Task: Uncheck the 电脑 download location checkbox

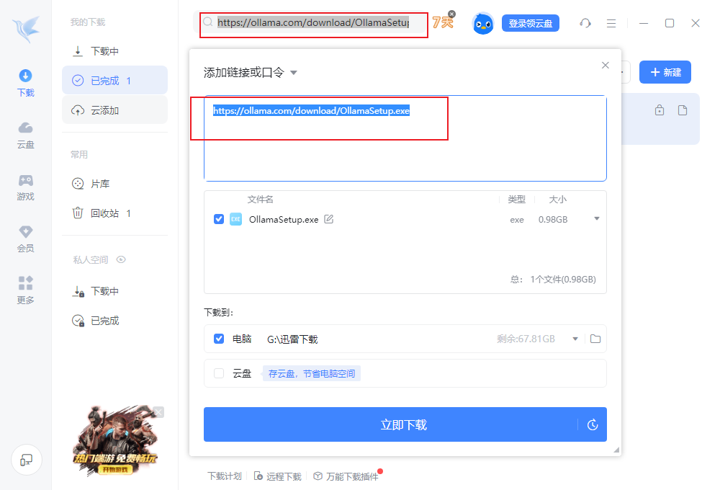Action: click(219, 339)
